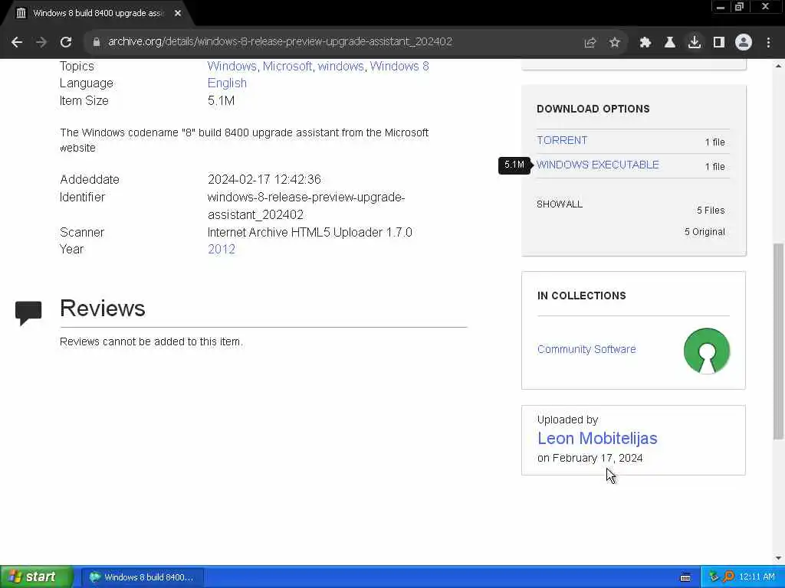Open Chrome Labs flask icon
This screenshot has height=588, width=785.
[670, 43]
